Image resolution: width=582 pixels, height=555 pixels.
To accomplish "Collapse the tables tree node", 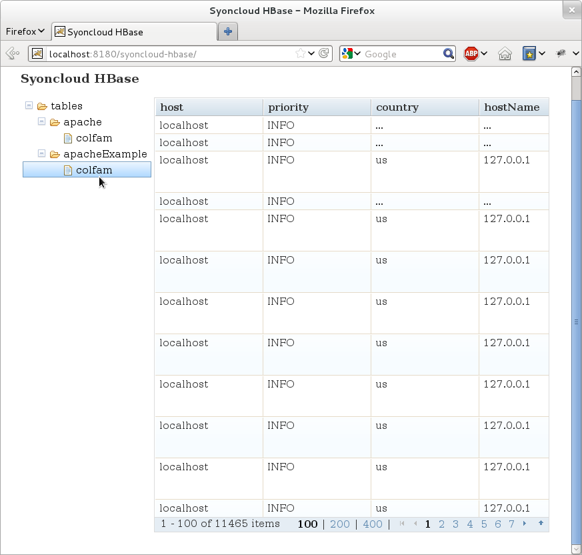I will tap(28, 105).
